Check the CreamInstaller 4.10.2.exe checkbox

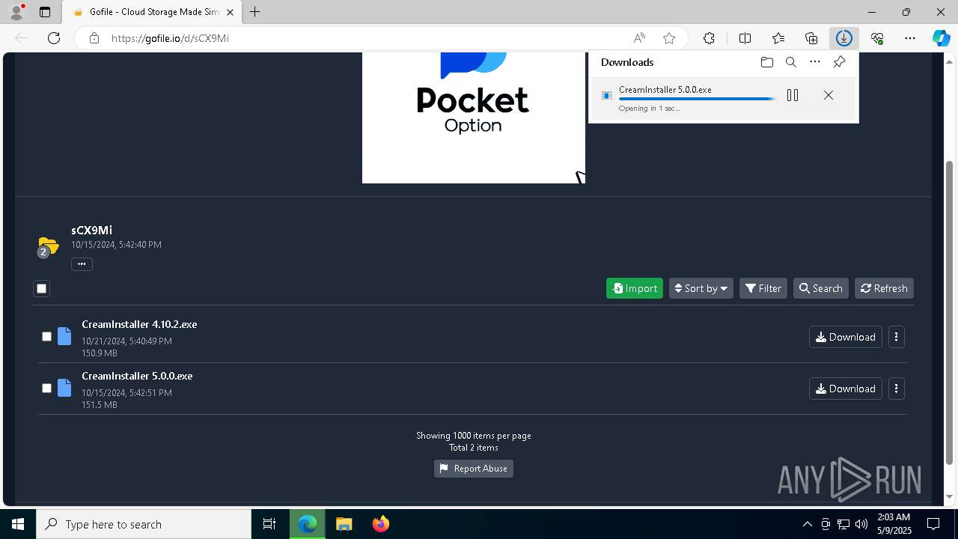point(46,337)
